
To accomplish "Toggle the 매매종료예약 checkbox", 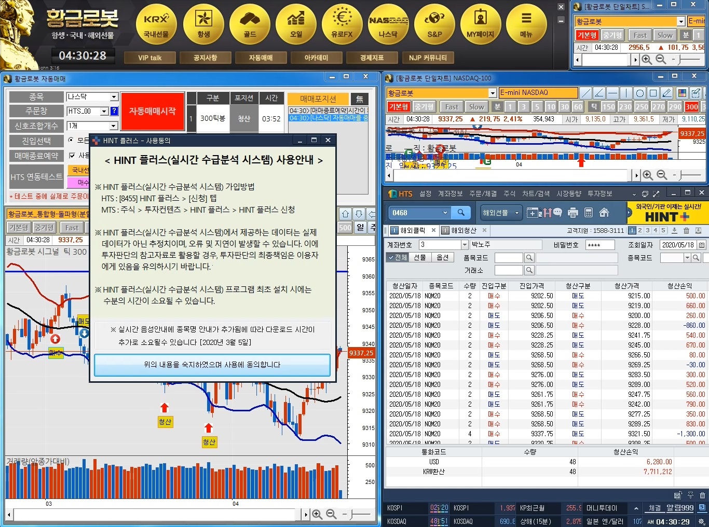I will tap(72, 155).
